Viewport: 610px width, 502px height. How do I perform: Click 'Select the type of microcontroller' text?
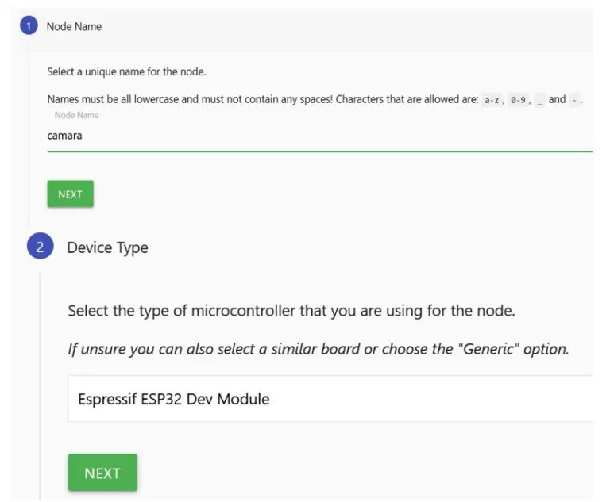[291, 311]
